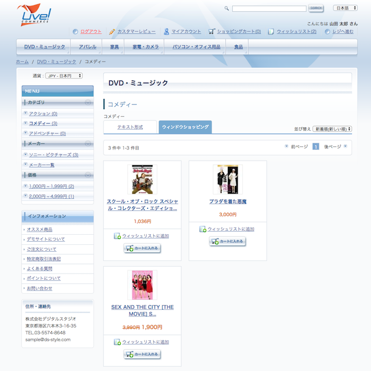
Task: Click the shopping cart icon in header
Action: pos(212,31)
